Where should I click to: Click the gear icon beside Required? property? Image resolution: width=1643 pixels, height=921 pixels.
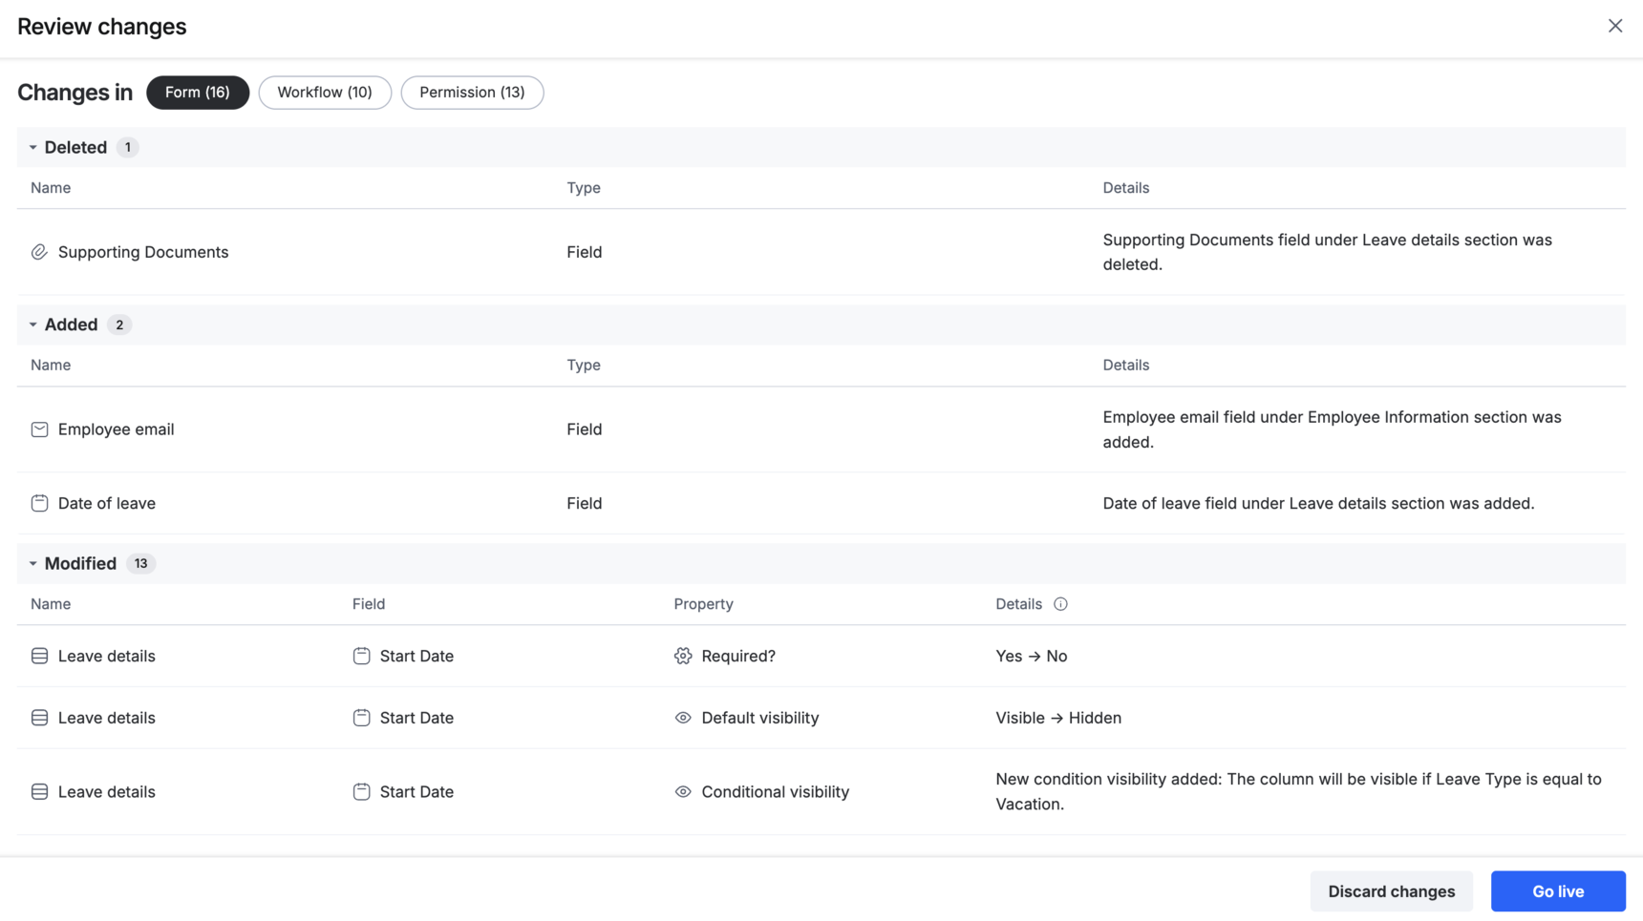click(683, 656)
